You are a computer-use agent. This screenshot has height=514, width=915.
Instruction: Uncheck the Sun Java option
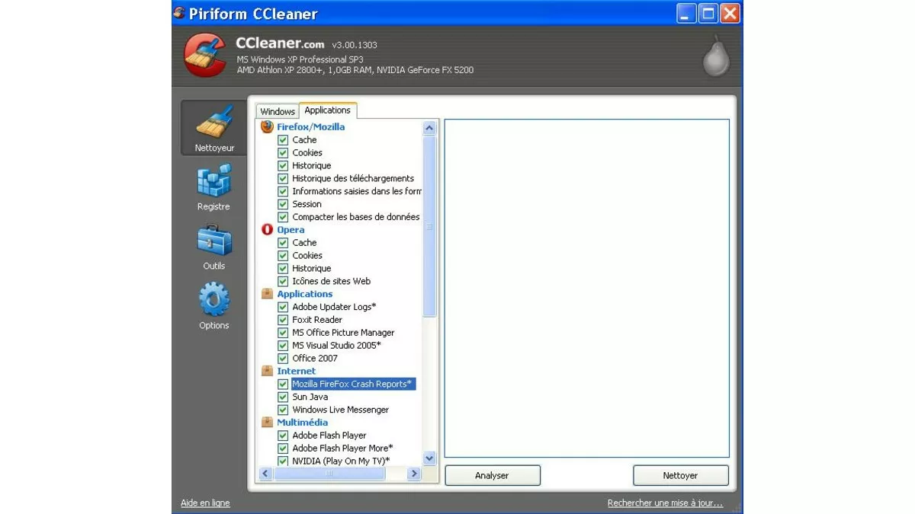click(283, 397)
